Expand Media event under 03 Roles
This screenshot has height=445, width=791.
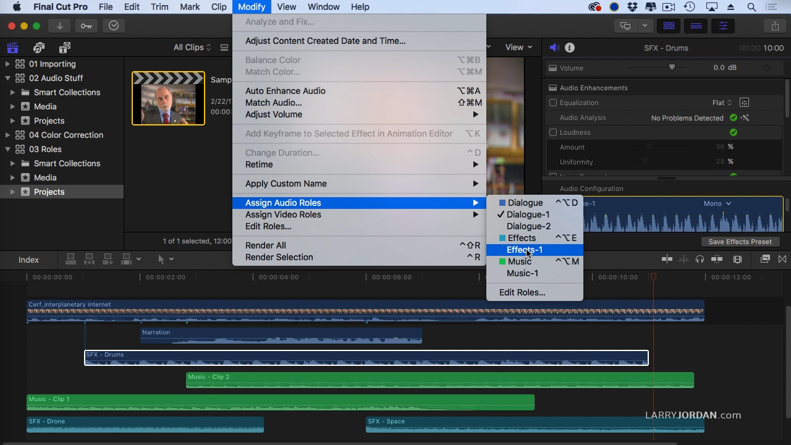pos(12,177)
